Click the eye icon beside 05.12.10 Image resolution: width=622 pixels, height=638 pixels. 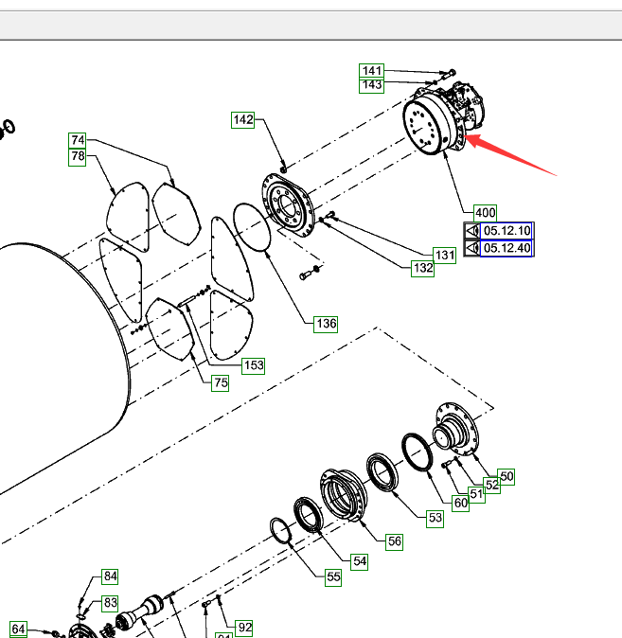(x=471, y=231)
